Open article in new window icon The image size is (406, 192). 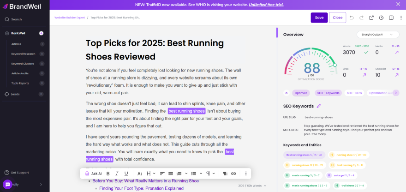(371, 18)
